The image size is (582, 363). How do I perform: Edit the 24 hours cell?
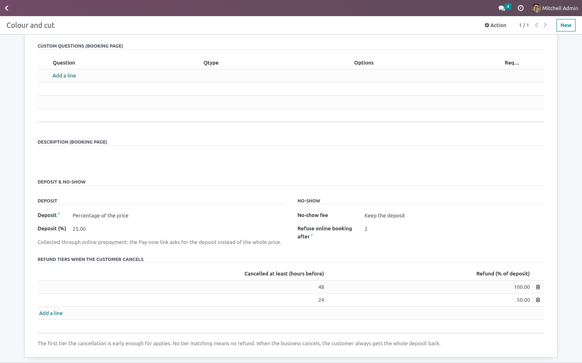(x=182, y=300)
